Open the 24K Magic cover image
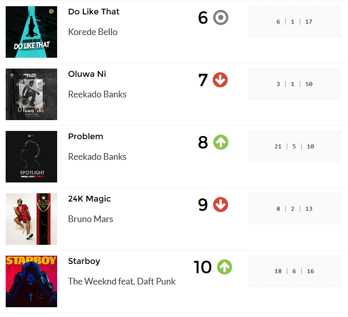 point(31,219)
